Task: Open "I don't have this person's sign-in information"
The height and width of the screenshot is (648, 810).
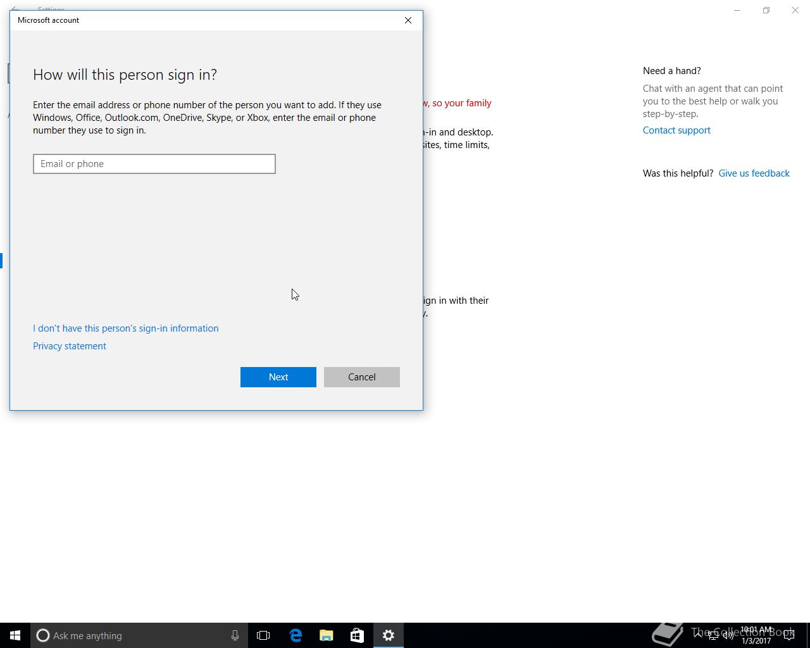Action: pos(126,328)
